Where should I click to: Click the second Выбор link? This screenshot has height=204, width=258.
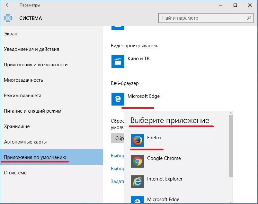(117, 168)
